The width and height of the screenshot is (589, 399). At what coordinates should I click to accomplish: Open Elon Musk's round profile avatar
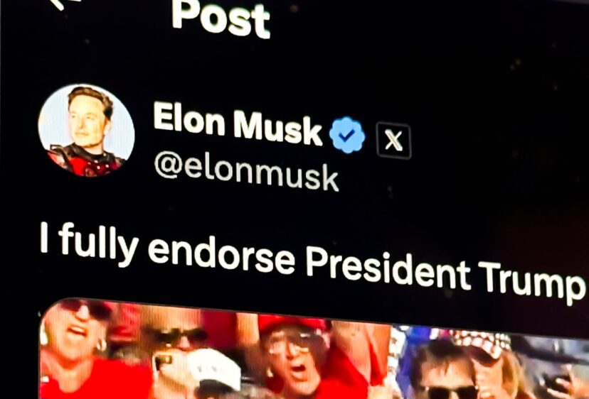coord(86,130)
